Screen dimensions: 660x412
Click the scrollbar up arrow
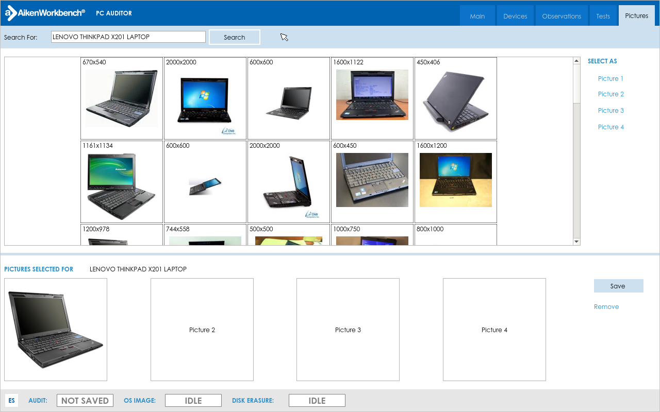click(x=577, y=61)
